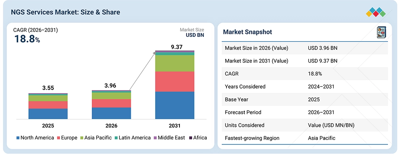Click the Base Year cell

(x=237, y=99)
